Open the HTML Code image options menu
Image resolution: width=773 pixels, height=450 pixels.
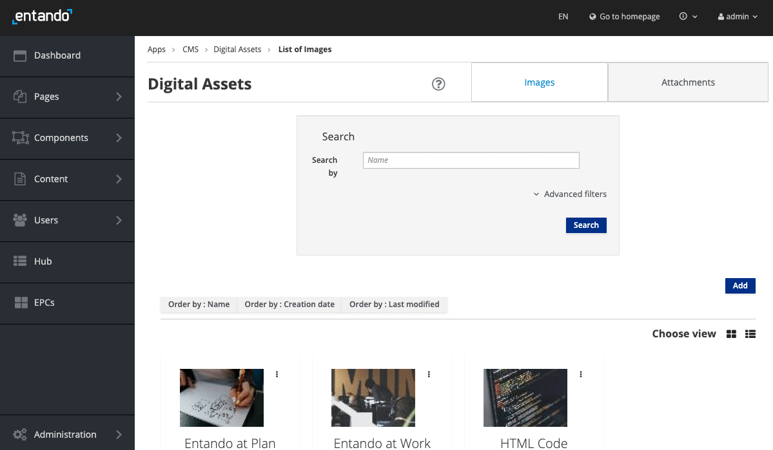pyautogui.click(x=580, y=373)
